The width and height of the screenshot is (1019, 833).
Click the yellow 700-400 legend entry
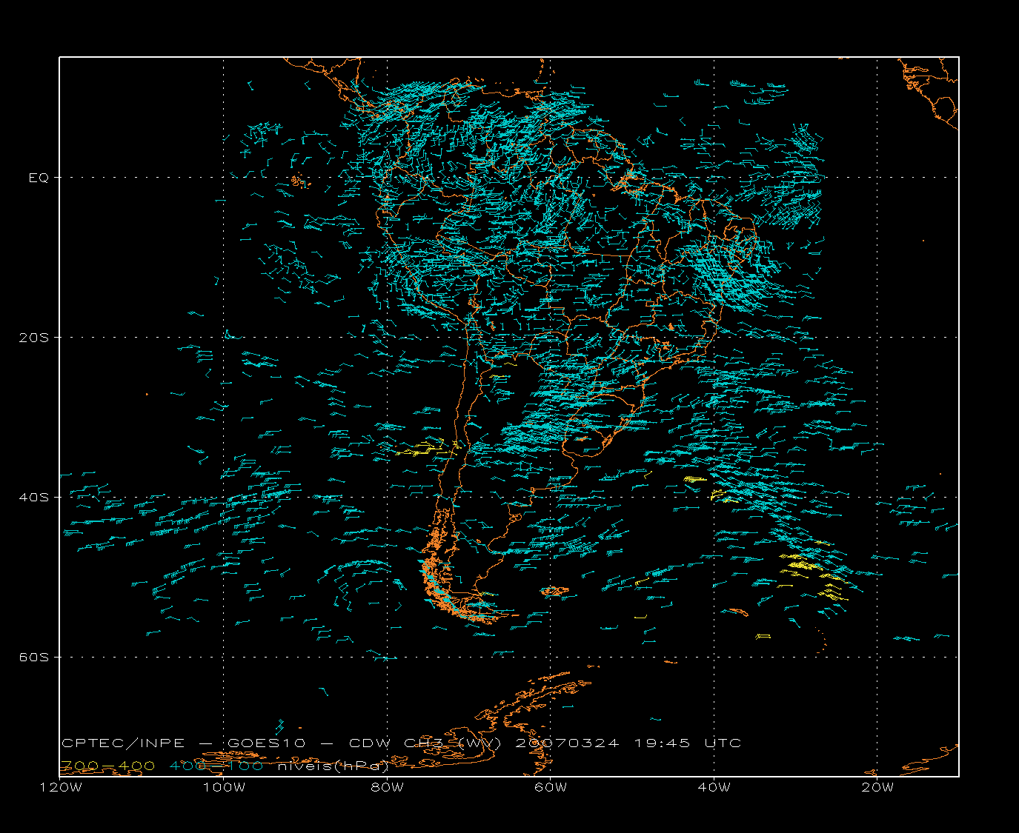(107, 766)
